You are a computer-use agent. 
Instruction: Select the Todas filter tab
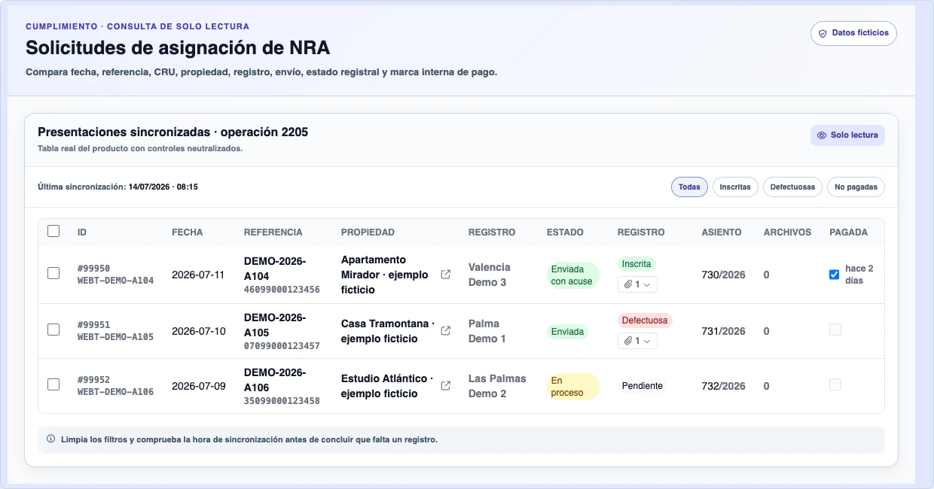[x=689, y=187]
